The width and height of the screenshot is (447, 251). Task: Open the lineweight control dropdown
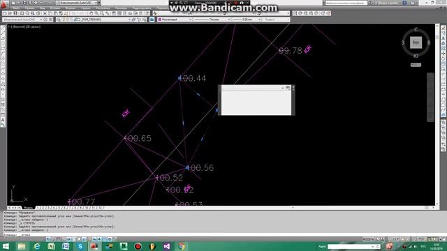coord(247,20)
